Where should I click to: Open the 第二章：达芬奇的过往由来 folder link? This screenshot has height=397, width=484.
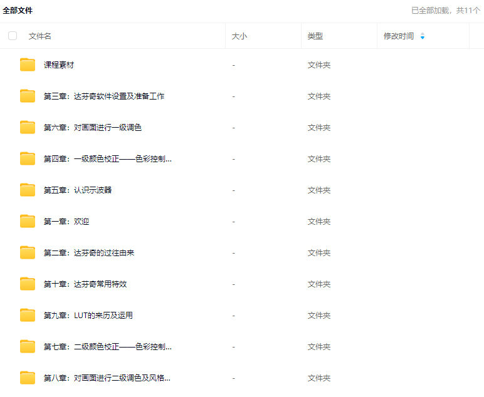point(89,253)
